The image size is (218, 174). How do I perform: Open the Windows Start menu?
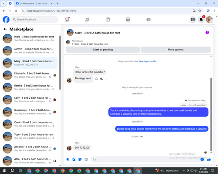4,171
